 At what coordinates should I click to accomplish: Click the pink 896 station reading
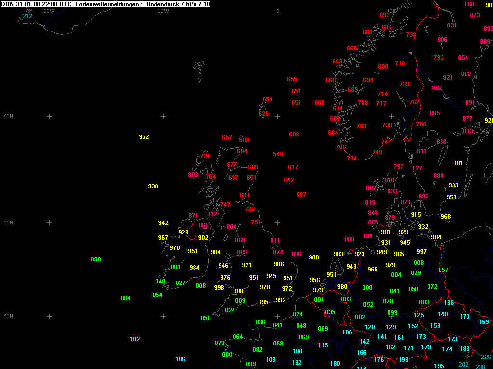(x=297, y=254)
